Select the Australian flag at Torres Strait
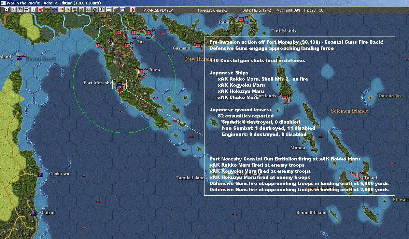409x239 pixels. pyautogui.click(x=19, y=58)
